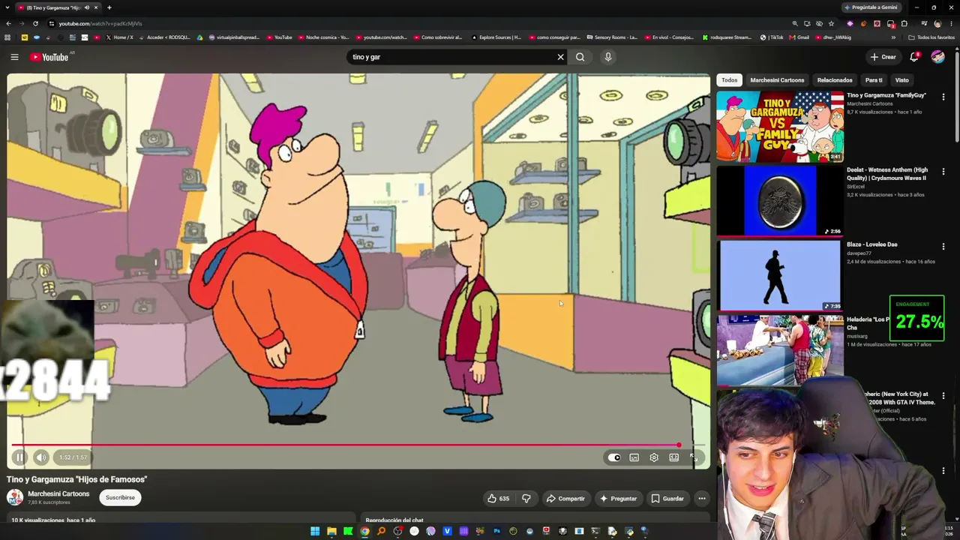Viewport: 960px width, 540px height.
Task: Share the video with Compartir
Action: pos(565,499)
